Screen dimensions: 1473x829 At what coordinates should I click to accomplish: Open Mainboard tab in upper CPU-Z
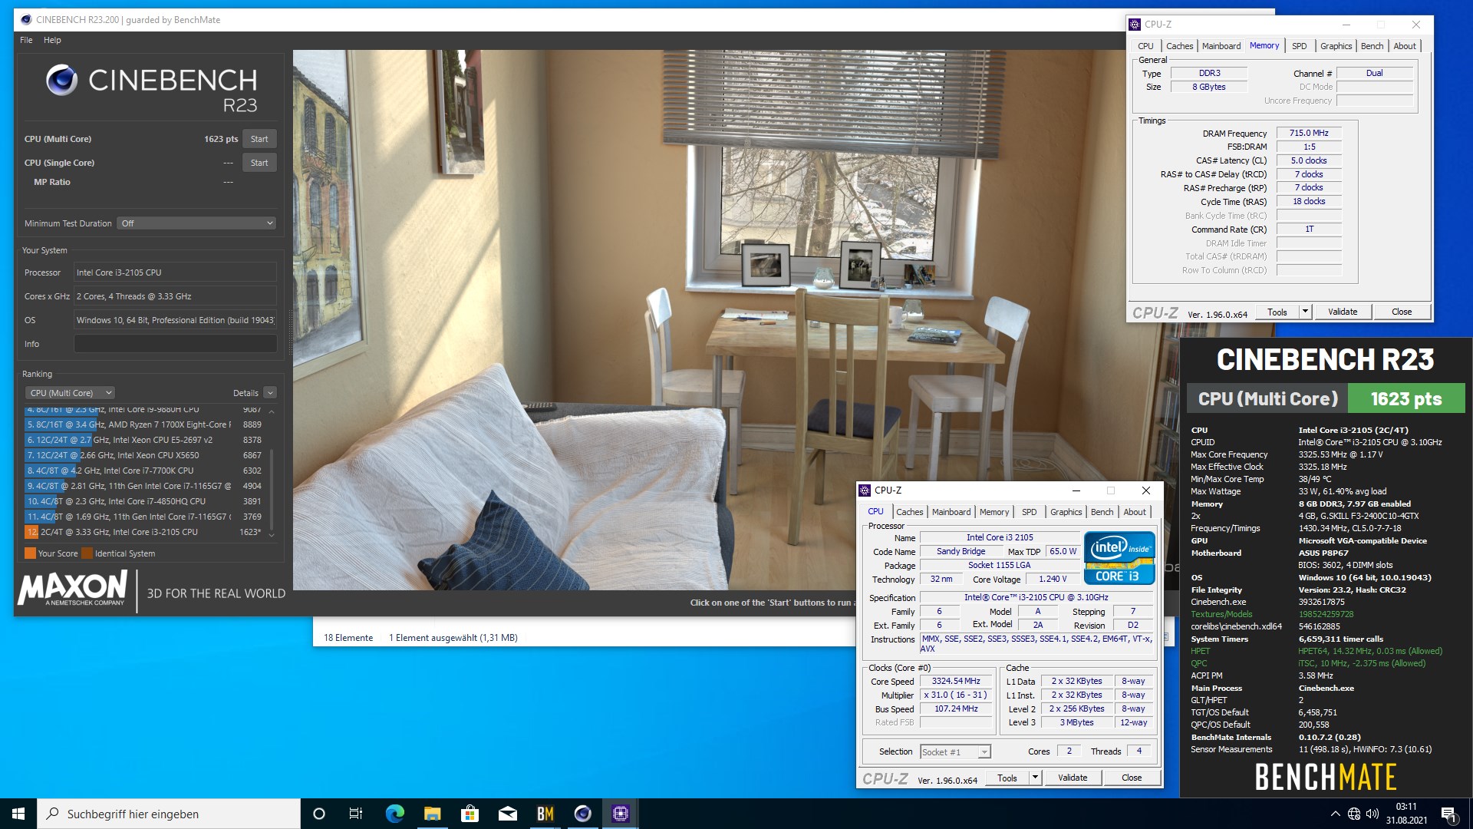click(1221, 46)
